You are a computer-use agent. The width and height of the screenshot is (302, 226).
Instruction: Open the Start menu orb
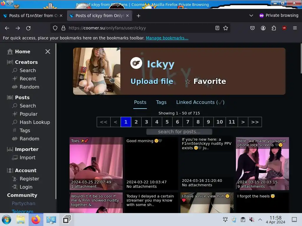click(x=6, y=220)
